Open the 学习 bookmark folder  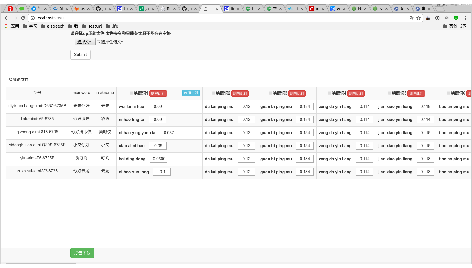pos(30,26)
